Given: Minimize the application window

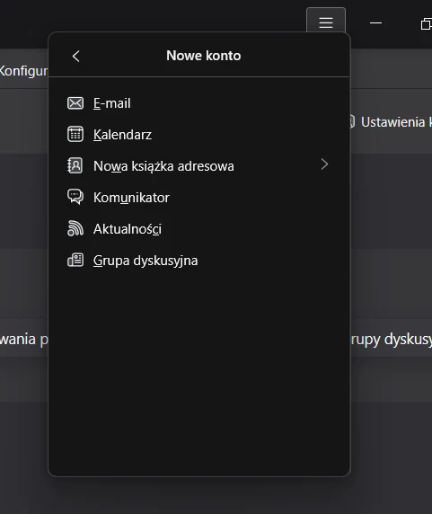Looking at the screenshot, I should pos(375,23).
